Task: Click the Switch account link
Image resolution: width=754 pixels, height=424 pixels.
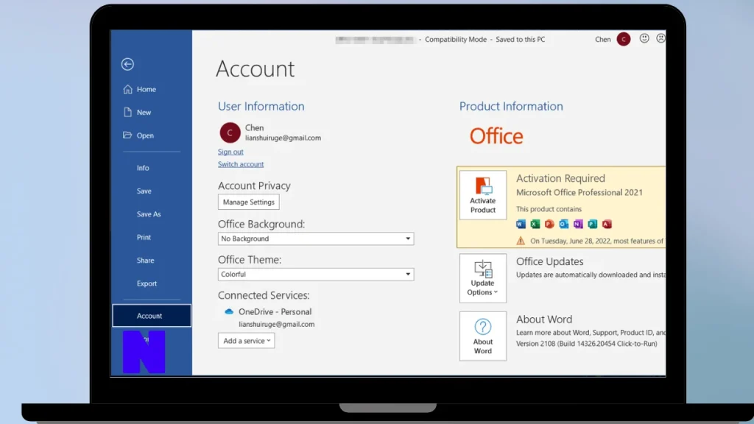Action: coord(241,164)
